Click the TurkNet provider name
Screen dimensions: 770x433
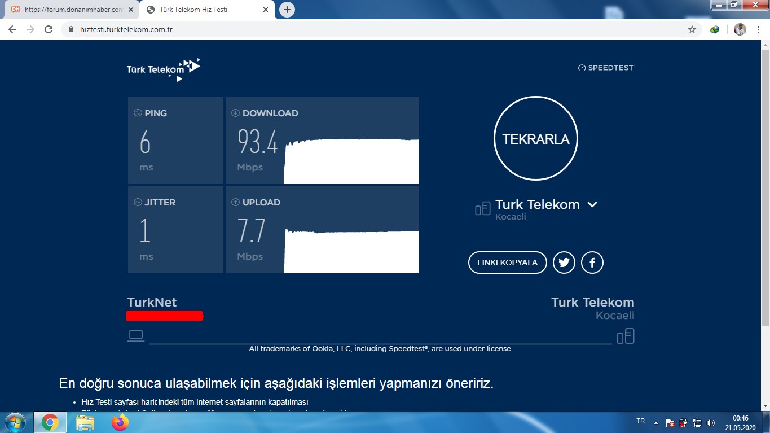(x=152, y=302)
